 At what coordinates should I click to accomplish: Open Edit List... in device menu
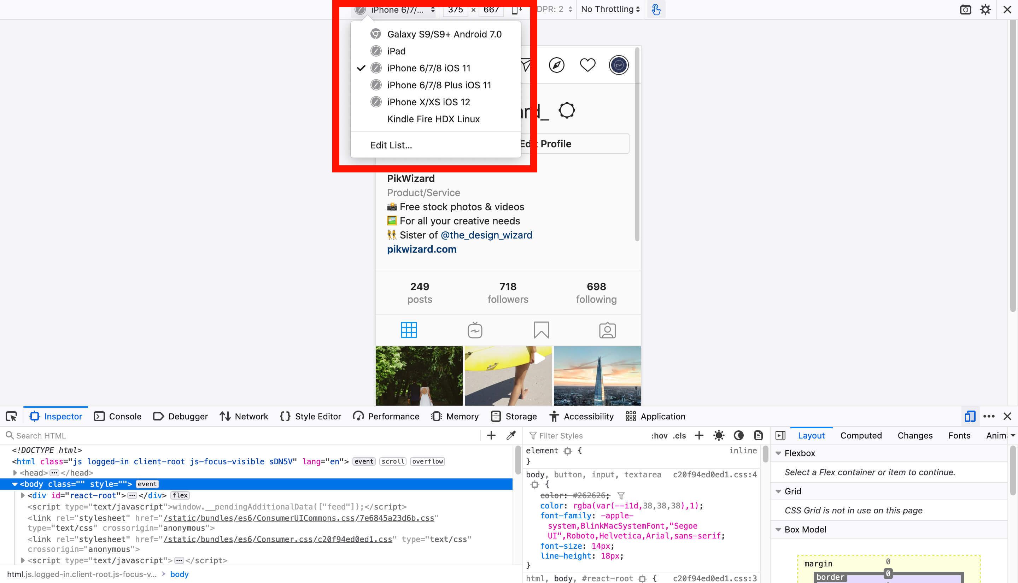(436, 145)
